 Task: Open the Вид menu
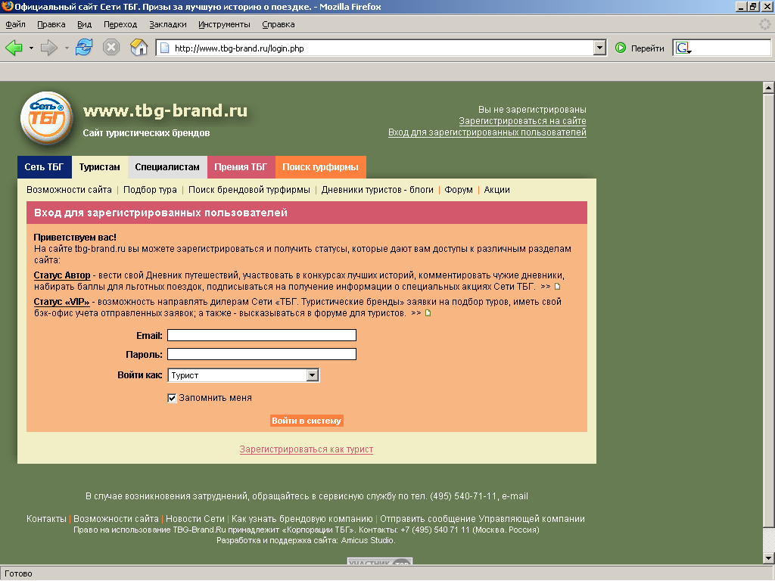85,24
